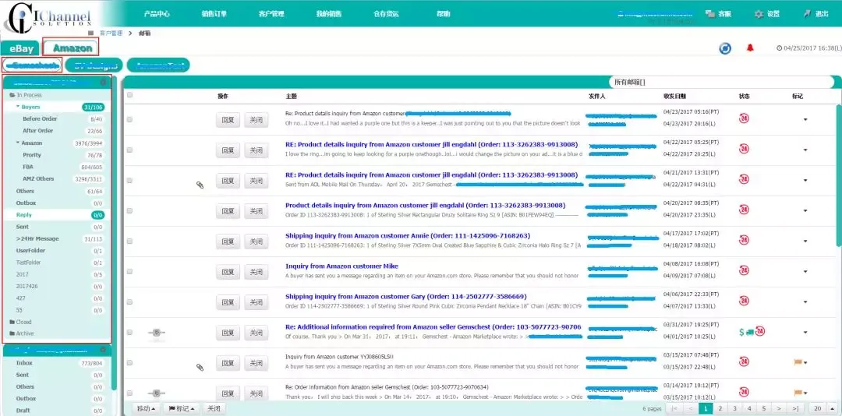
Task: Click 24-hour status icon of Mike inquiry
Action: tap(745, 270)
